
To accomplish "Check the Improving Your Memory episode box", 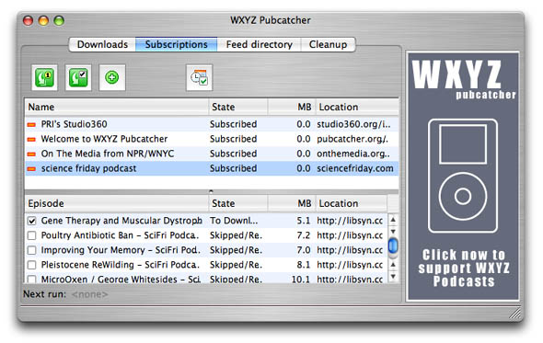I will pos(32,250).
